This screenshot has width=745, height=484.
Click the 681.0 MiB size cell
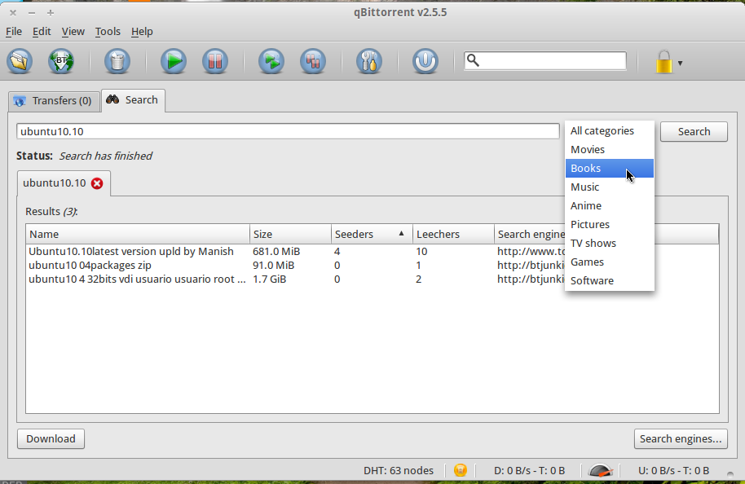[276, 251]
